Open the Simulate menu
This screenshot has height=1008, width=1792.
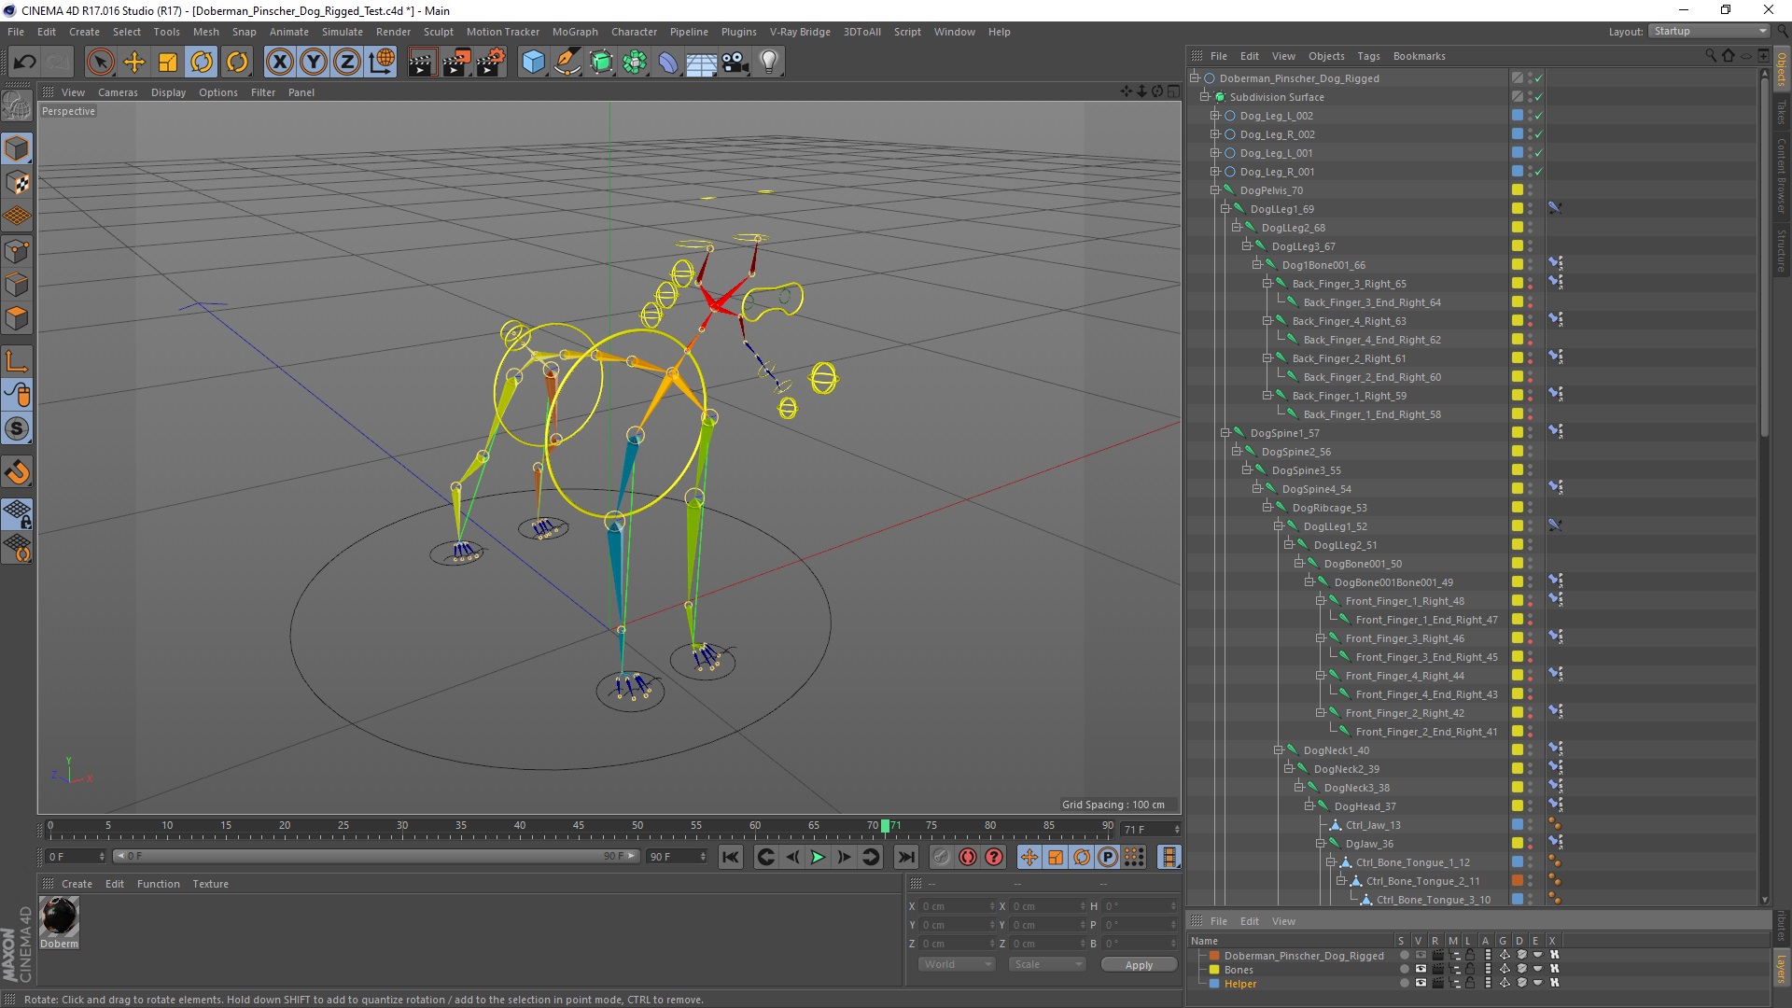coord(343,32)
